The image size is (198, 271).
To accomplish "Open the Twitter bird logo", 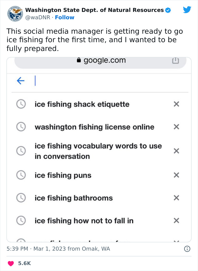I will click(187, 10).
